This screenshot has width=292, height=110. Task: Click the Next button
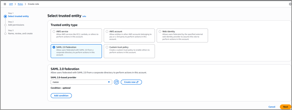pos(285,107)
